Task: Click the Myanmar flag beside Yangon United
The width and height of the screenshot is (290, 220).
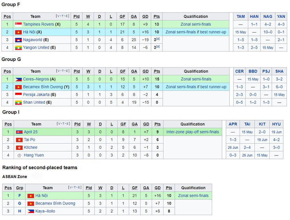Action: click(x=18, y=48)
